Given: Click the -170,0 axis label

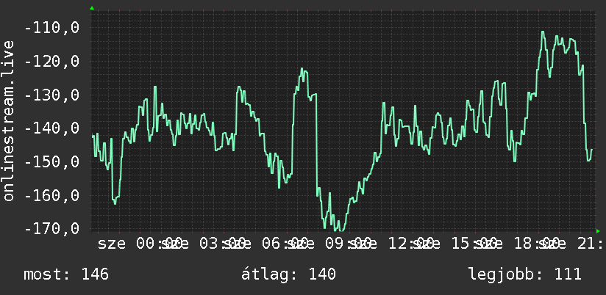Looking at the screenshot, I should pos(51,228).
